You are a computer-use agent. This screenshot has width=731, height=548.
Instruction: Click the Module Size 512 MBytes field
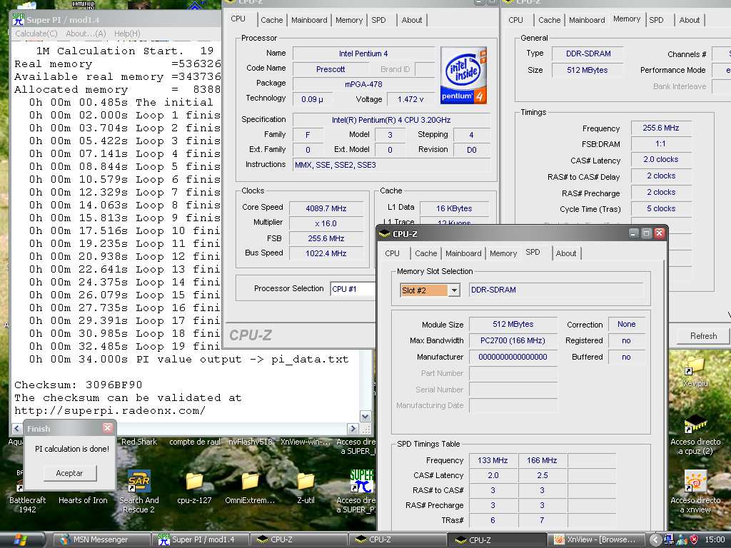pos(513,325)
